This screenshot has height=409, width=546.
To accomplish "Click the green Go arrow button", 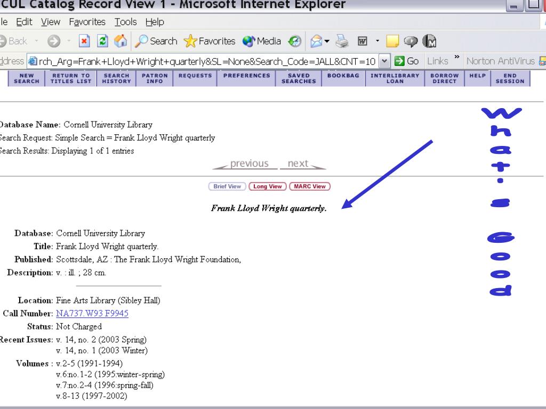I will pos(399,61).
